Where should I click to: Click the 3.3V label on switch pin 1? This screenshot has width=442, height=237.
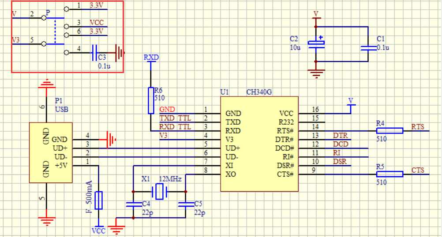pyautogui.click(x=97, y=5)
